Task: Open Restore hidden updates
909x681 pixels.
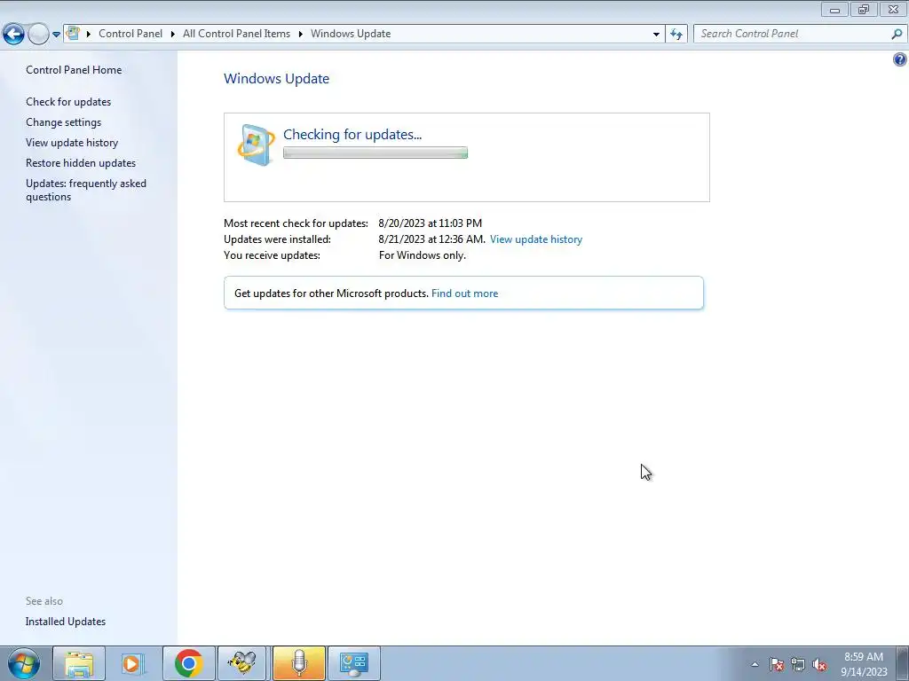Action: (81, 163)
